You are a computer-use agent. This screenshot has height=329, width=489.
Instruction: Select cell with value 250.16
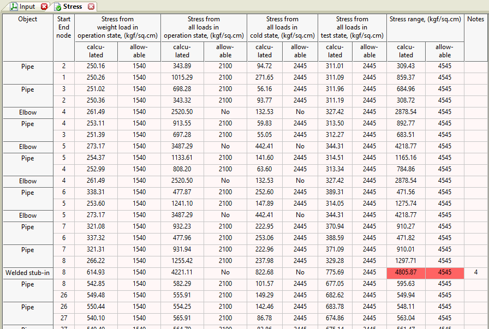click(96, 66)
